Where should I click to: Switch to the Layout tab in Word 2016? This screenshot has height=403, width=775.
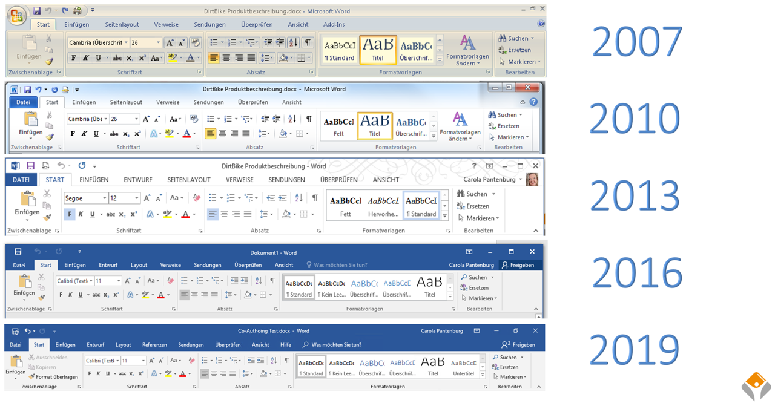click(139, 265)
